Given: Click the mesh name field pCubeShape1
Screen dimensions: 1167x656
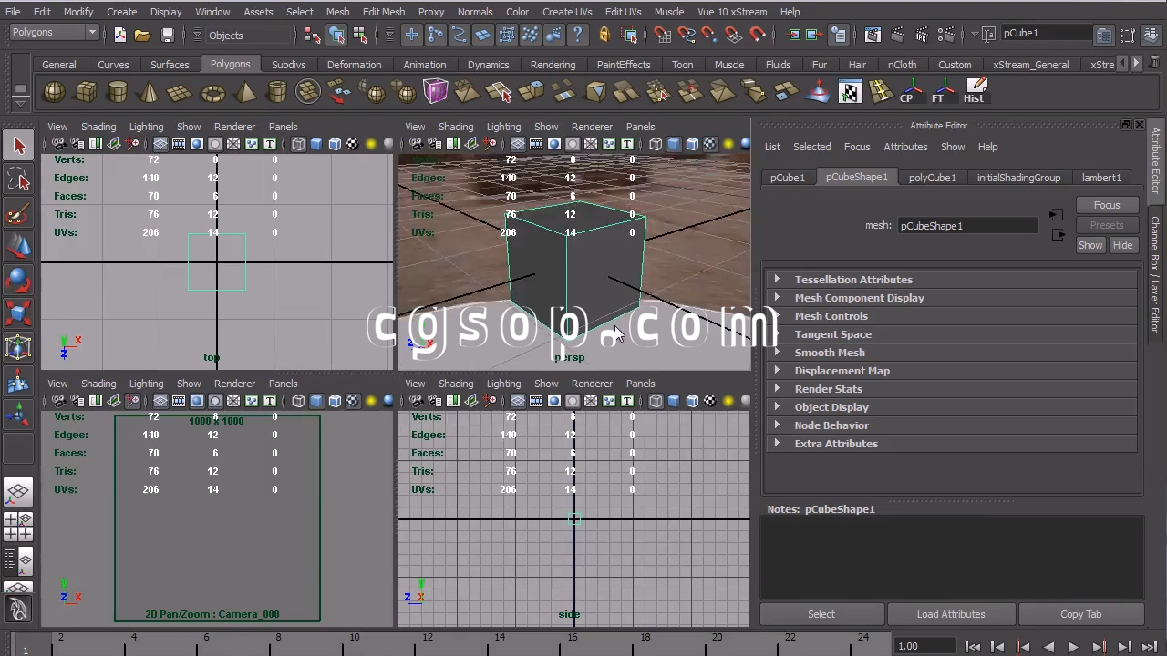Looking at the screenshot, I should click(967, 226).
